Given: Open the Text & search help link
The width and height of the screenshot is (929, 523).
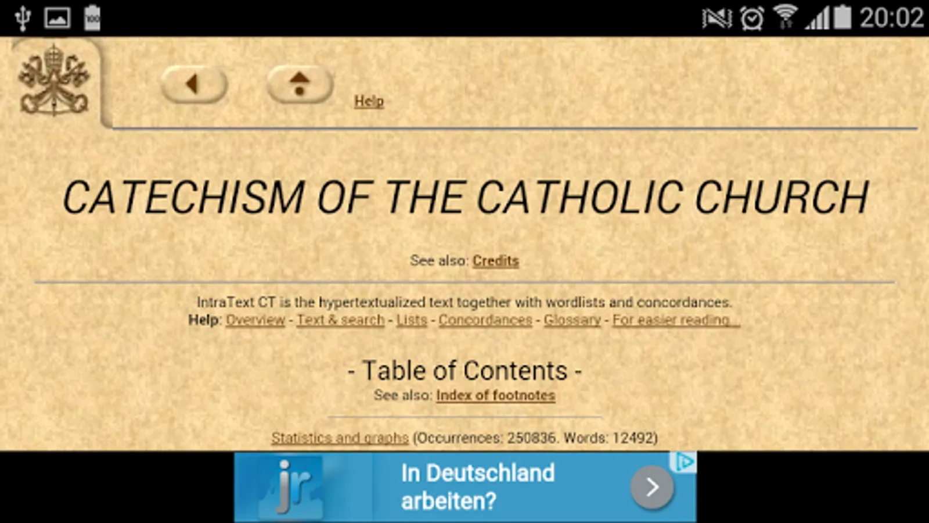Looking at the screenshot, I should point(341,320).
